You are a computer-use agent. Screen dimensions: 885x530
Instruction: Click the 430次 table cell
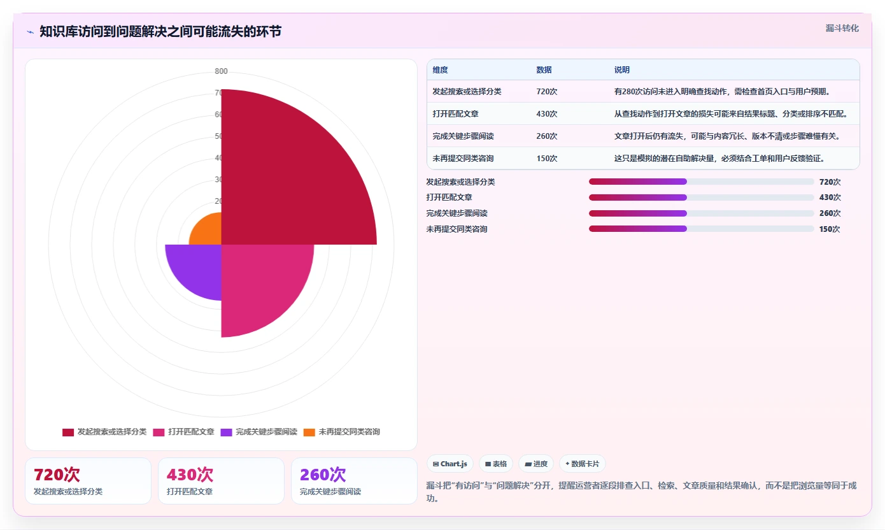pos(547,114)
